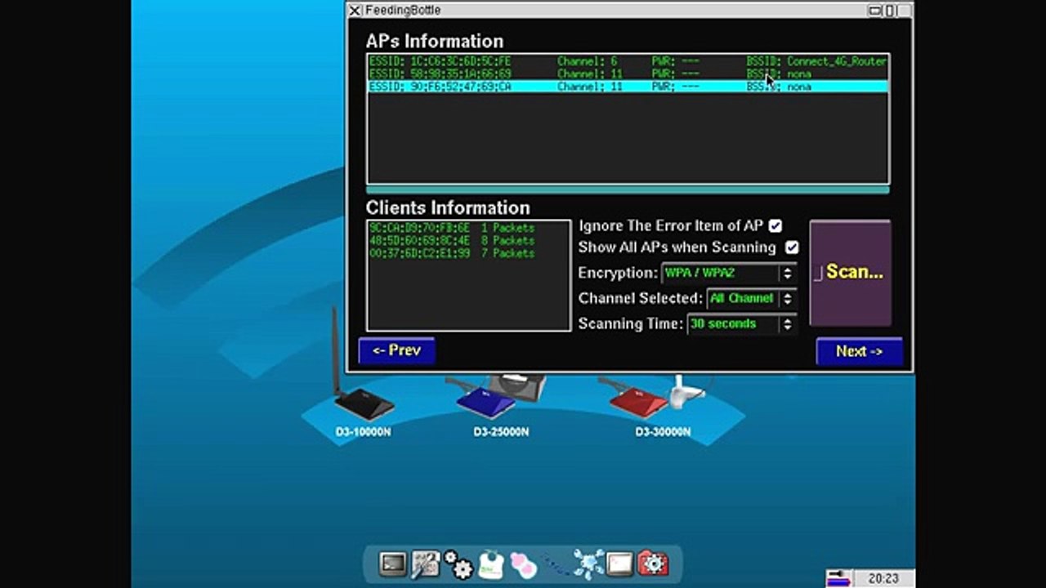This screenshot has height=588, width=1046.
Task: Open the double-gear settings icon in the dock
Action: [x=458, y=563]
